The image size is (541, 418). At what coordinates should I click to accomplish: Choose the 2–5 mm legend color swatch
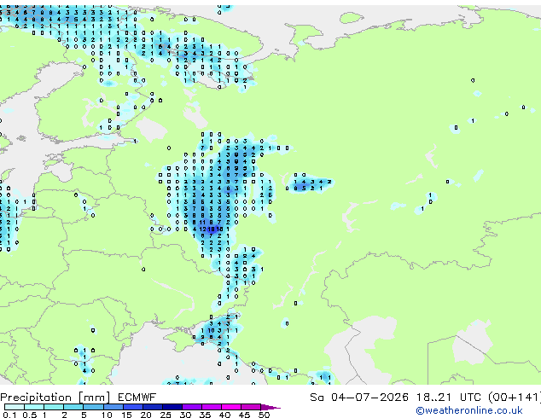(x=73, y=407)
